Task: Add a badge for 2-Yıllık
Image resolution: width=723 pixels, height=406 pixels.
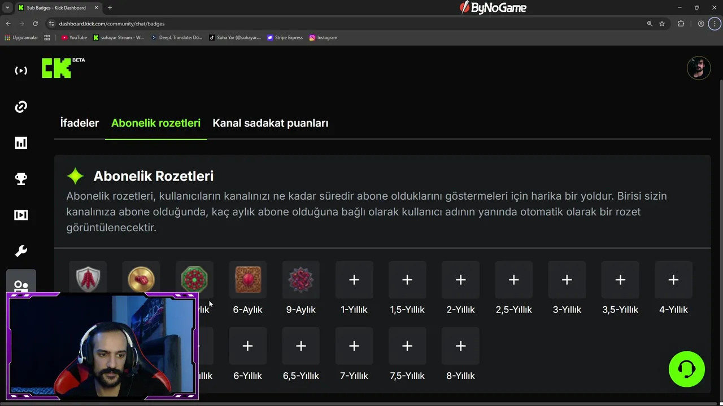Action: click(460, 280)
